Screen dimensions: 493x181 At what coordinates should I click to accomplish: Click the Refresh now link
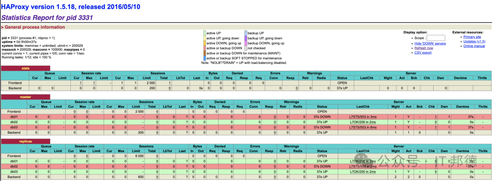pyautogui.click(x=424, y=48)
